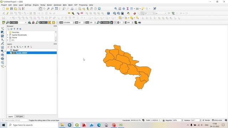Switch to the Layers tab
Viewport: 228px width, 128px height.
click(x=10, y=117)
